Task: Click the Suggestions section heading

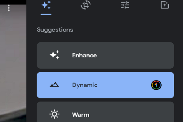Action: [55, 30]
